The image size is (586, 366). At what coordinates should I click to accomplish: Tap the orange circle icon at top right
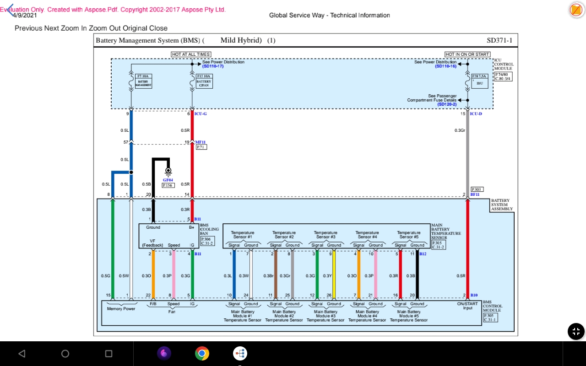click(575, 10)
